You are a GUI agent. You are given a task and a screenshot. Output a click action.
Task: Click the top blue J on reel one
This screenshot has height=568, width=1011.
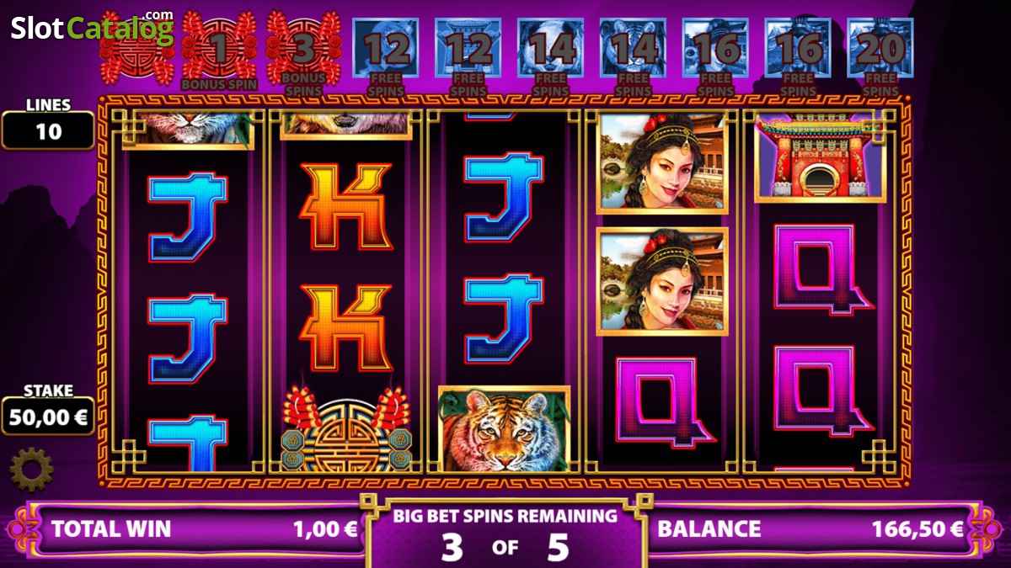187,217
